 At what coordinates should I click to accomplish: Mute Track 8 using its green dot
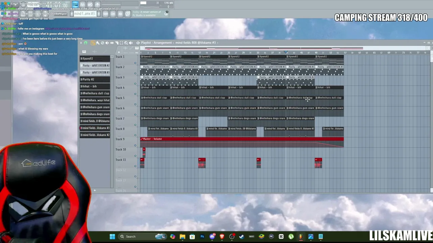point(135,135)
